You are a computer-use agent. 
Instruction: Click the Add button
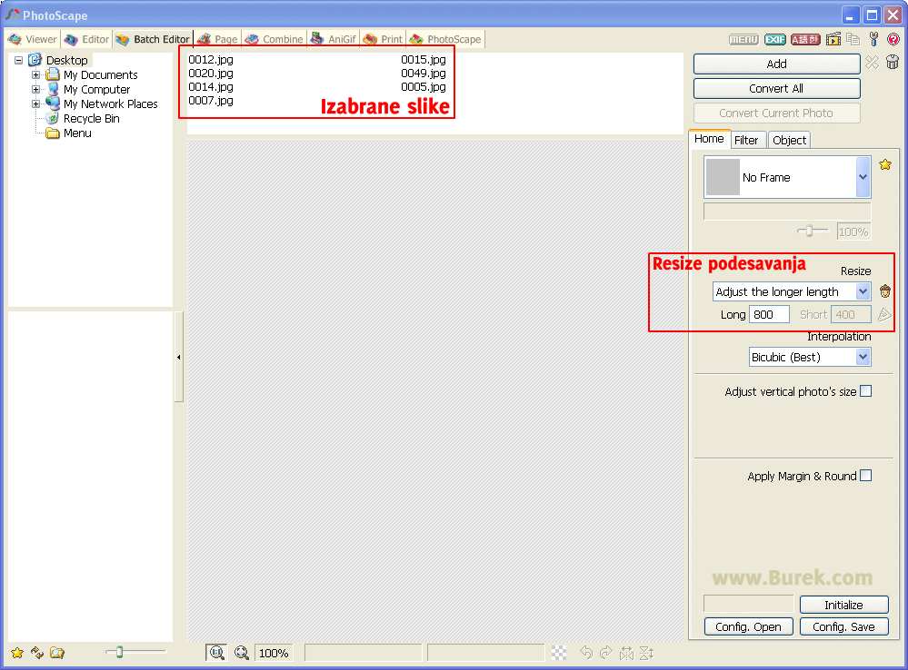coord(776,64)
